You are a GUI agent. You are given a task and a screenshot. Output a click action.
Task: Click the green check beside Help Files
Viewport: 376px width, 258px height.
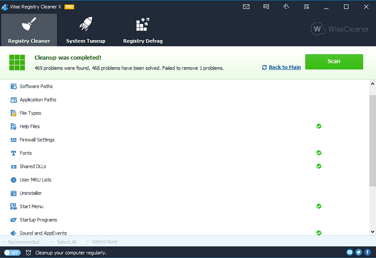[x=319, y=126]
